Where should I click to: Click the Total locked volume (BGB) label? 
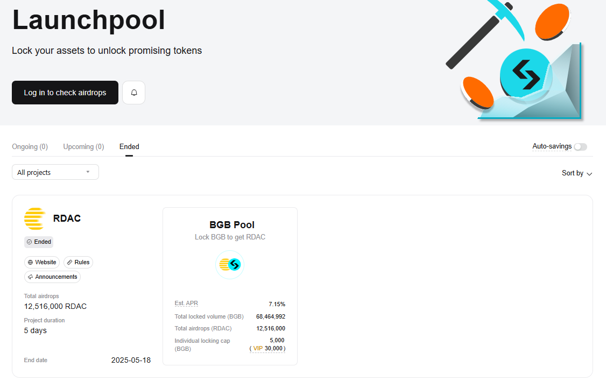(209, 316)
